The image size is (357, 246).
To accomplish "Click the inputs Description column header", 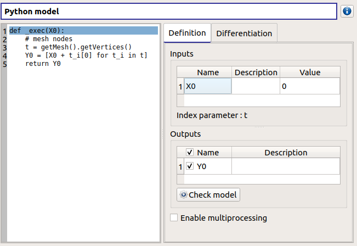I will (256, 72).
